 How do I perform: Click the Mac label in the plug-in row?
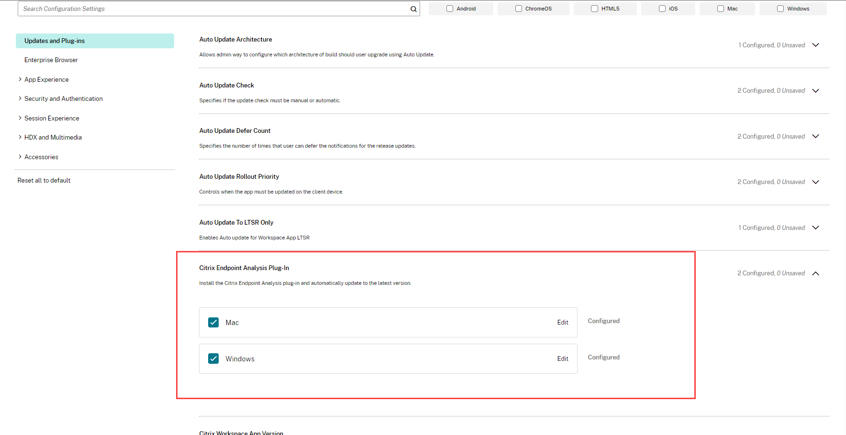click(x=232, y=323)
